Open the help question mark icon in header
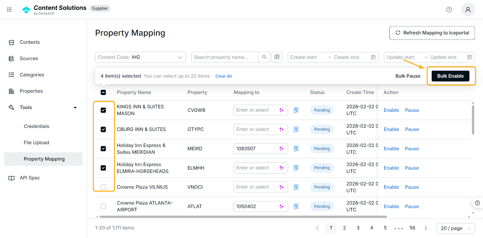483x238 pixels. 449,10
